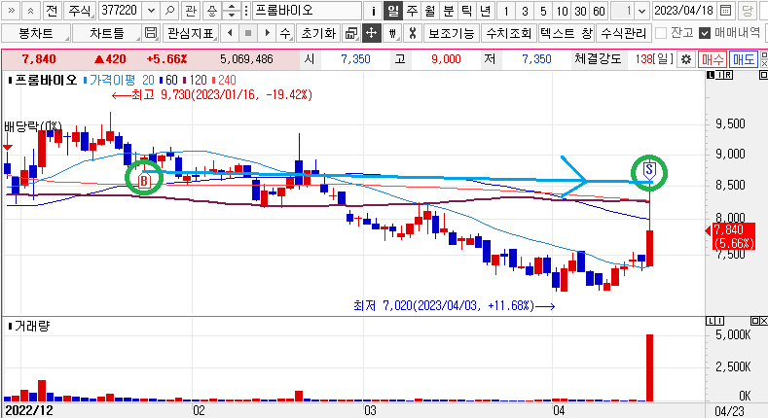The width and height of the screenshot is (768, 418).
Task: Click the 전 all-market toggle button
Action: click(x=52, y=11)
